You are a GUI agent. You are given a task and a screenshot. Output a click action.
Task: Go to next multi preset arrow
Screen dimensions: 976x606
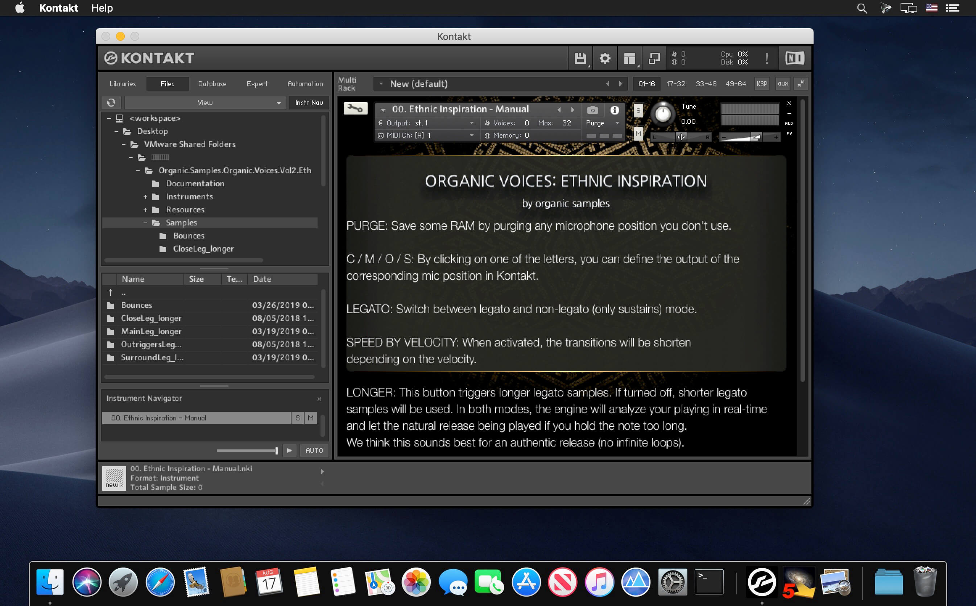(620, 84)
